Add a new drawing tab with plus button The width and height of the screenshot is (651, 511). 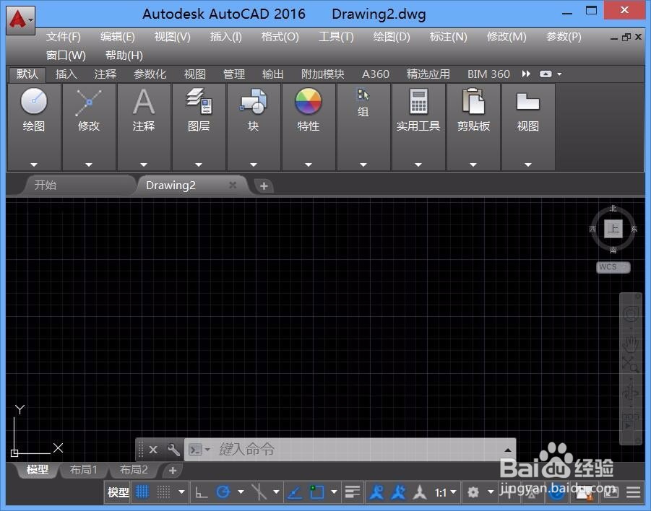coord(264,185)
